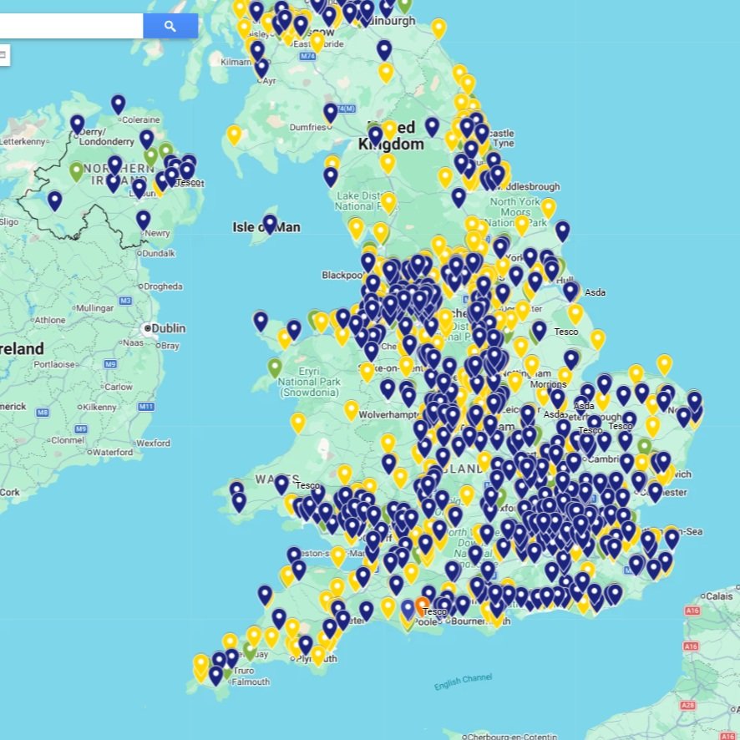Click the Kilkenny town label

point(99,407)
